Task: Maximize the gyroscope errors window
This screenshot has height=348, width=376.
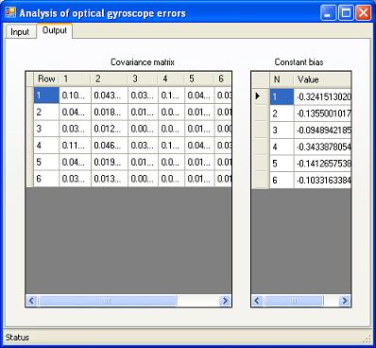Action: pyautogui.click(x=346, y=13)
